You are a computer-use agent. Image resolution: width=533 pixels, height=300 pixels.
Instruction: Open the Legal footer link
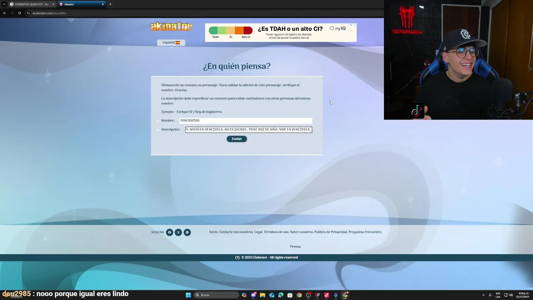point(258,232)
